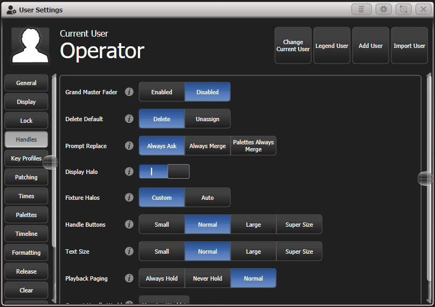Set Handle Buttons to Super Size

tap(299, 224)
